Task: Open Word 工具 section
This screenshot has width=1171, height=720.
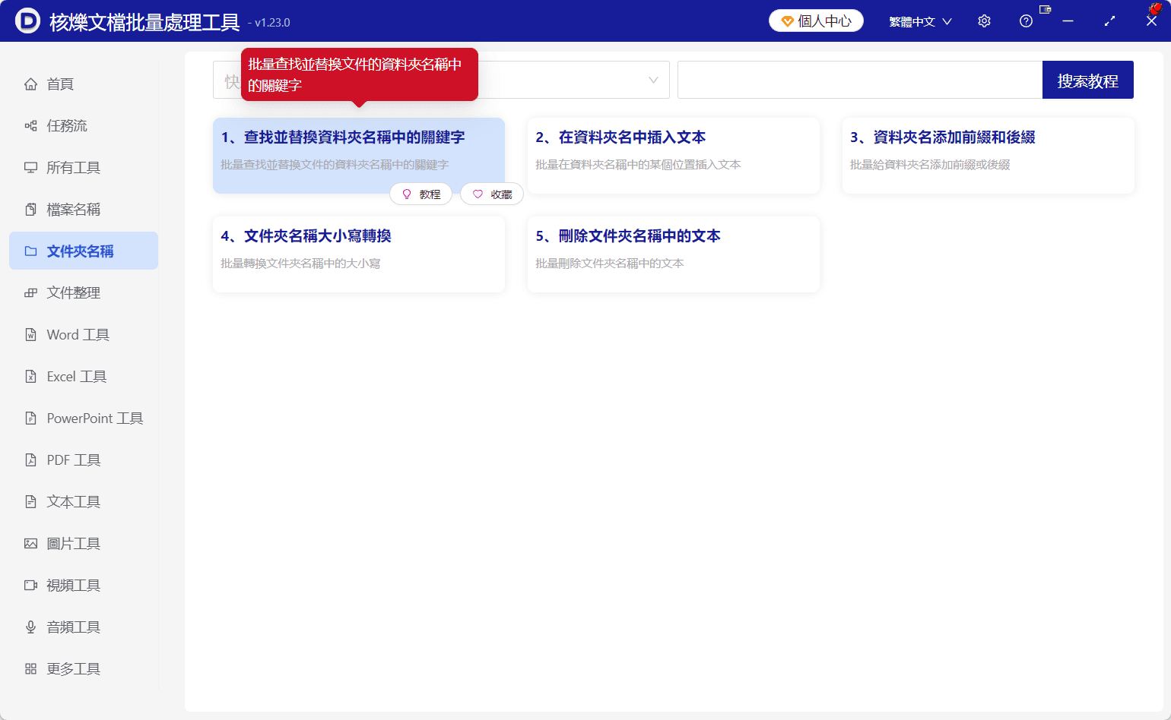Action: tap(84, 334)
